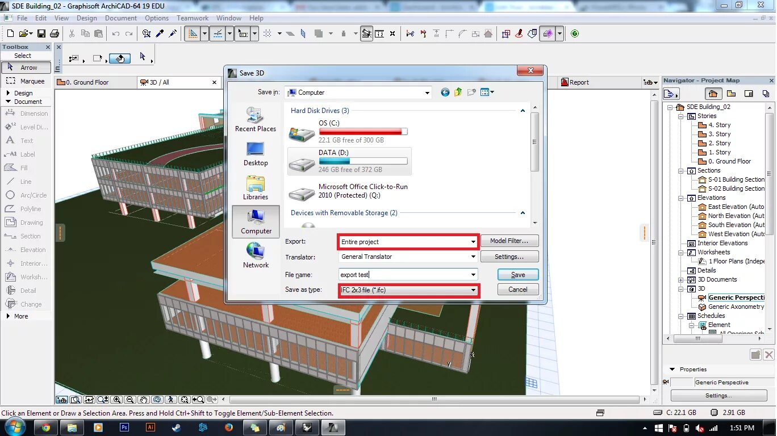The width and height of the screenshot is (777, 436).
Task: Click the Model Filter button
Action: tap(509, 241)
